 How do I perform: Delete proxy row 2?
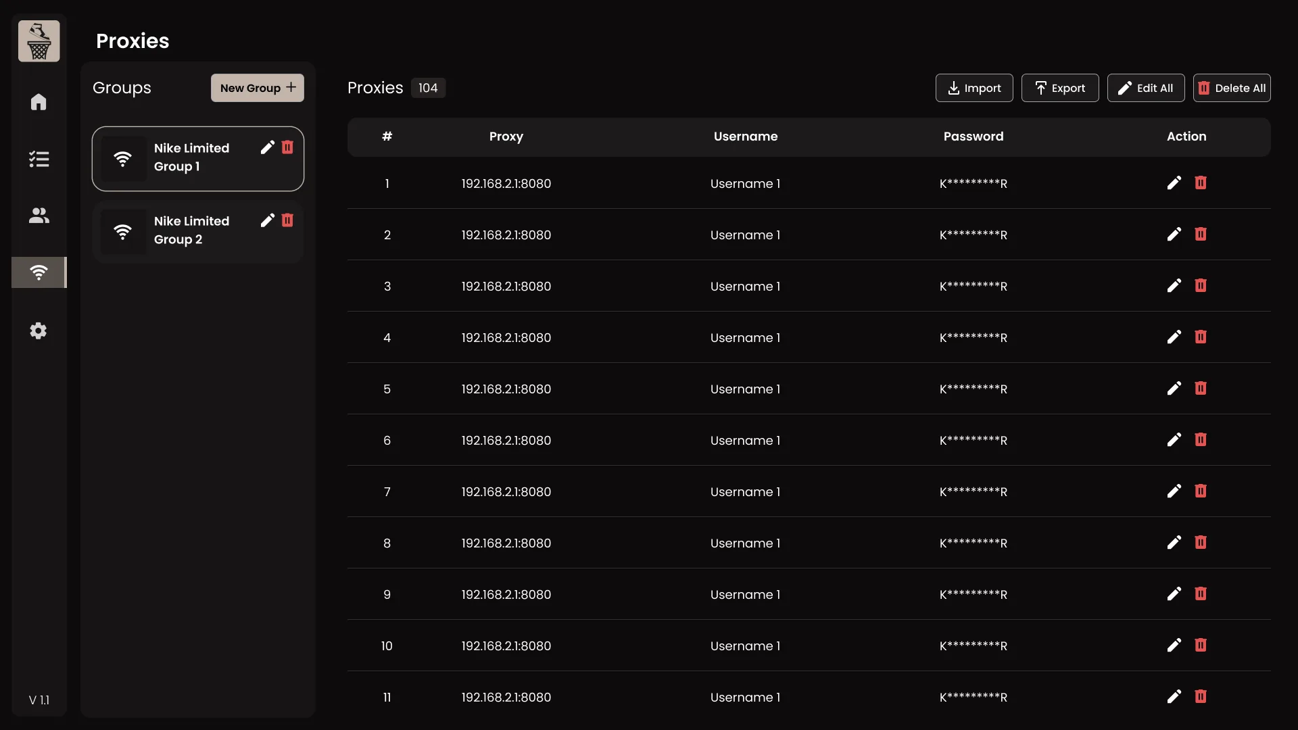tap(1201, 235)
